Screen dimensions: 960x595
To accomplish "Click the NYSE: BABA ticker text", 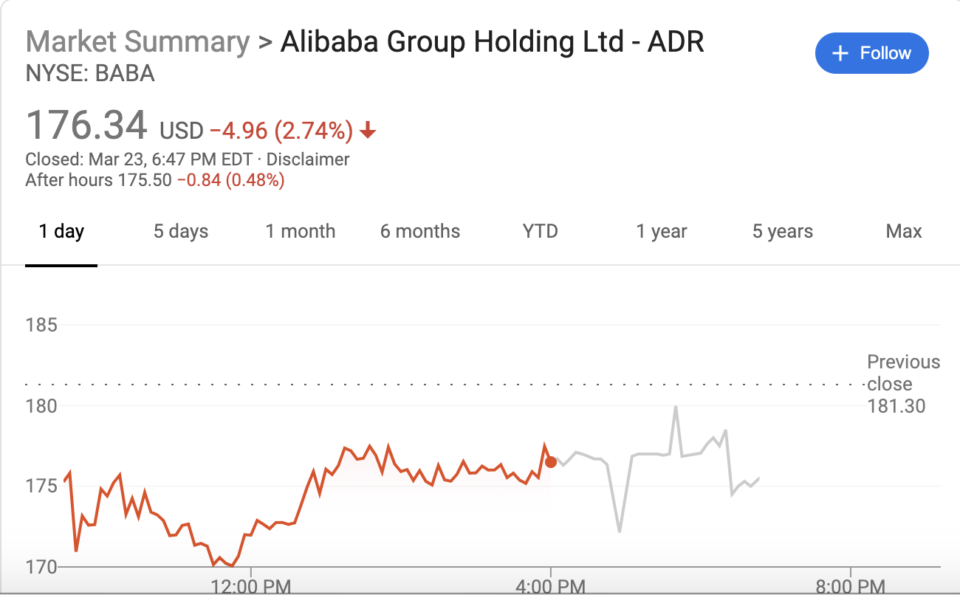I will tap(90, 74).
